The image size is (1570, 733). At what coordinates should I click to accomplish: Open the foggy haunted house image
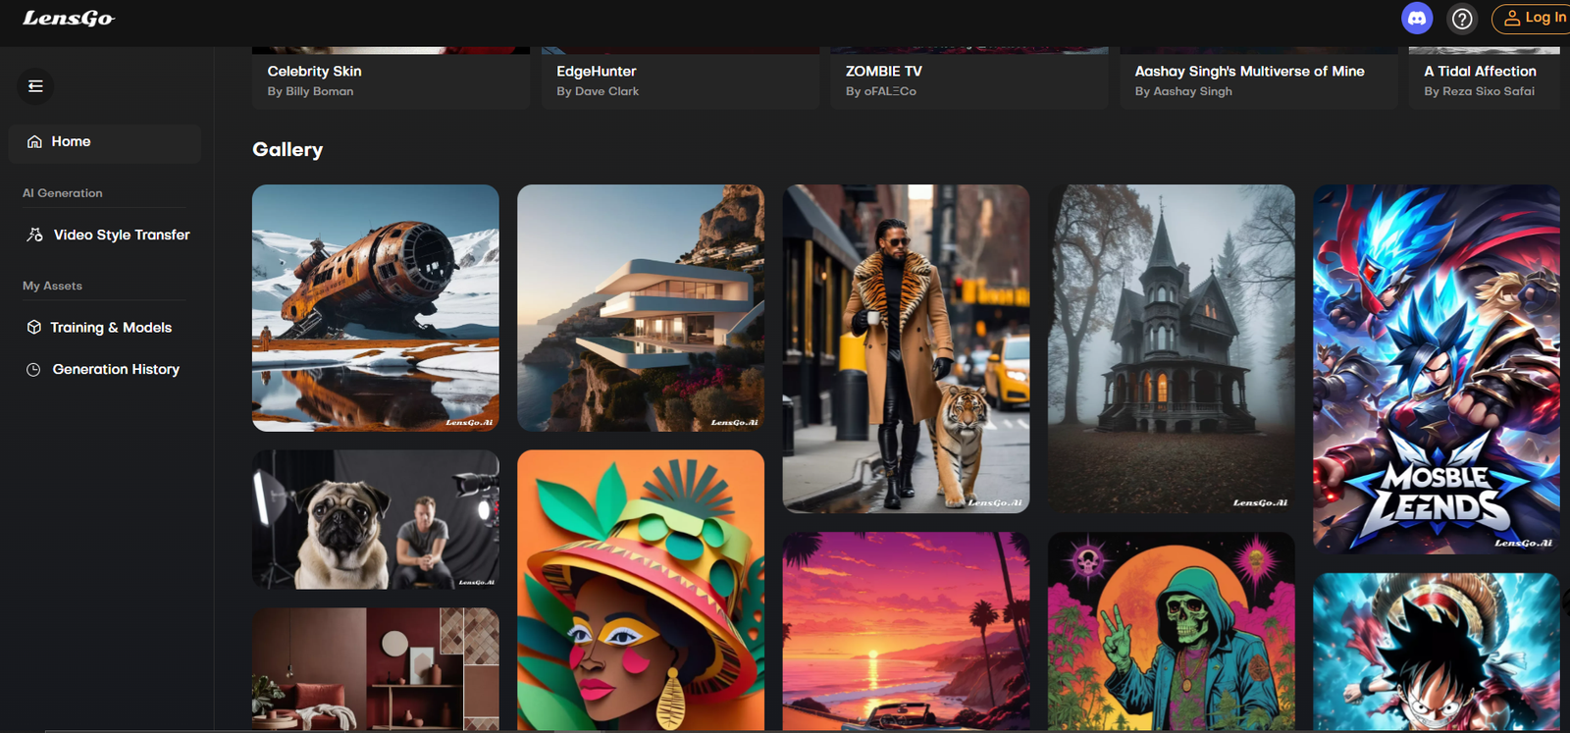1172,348
